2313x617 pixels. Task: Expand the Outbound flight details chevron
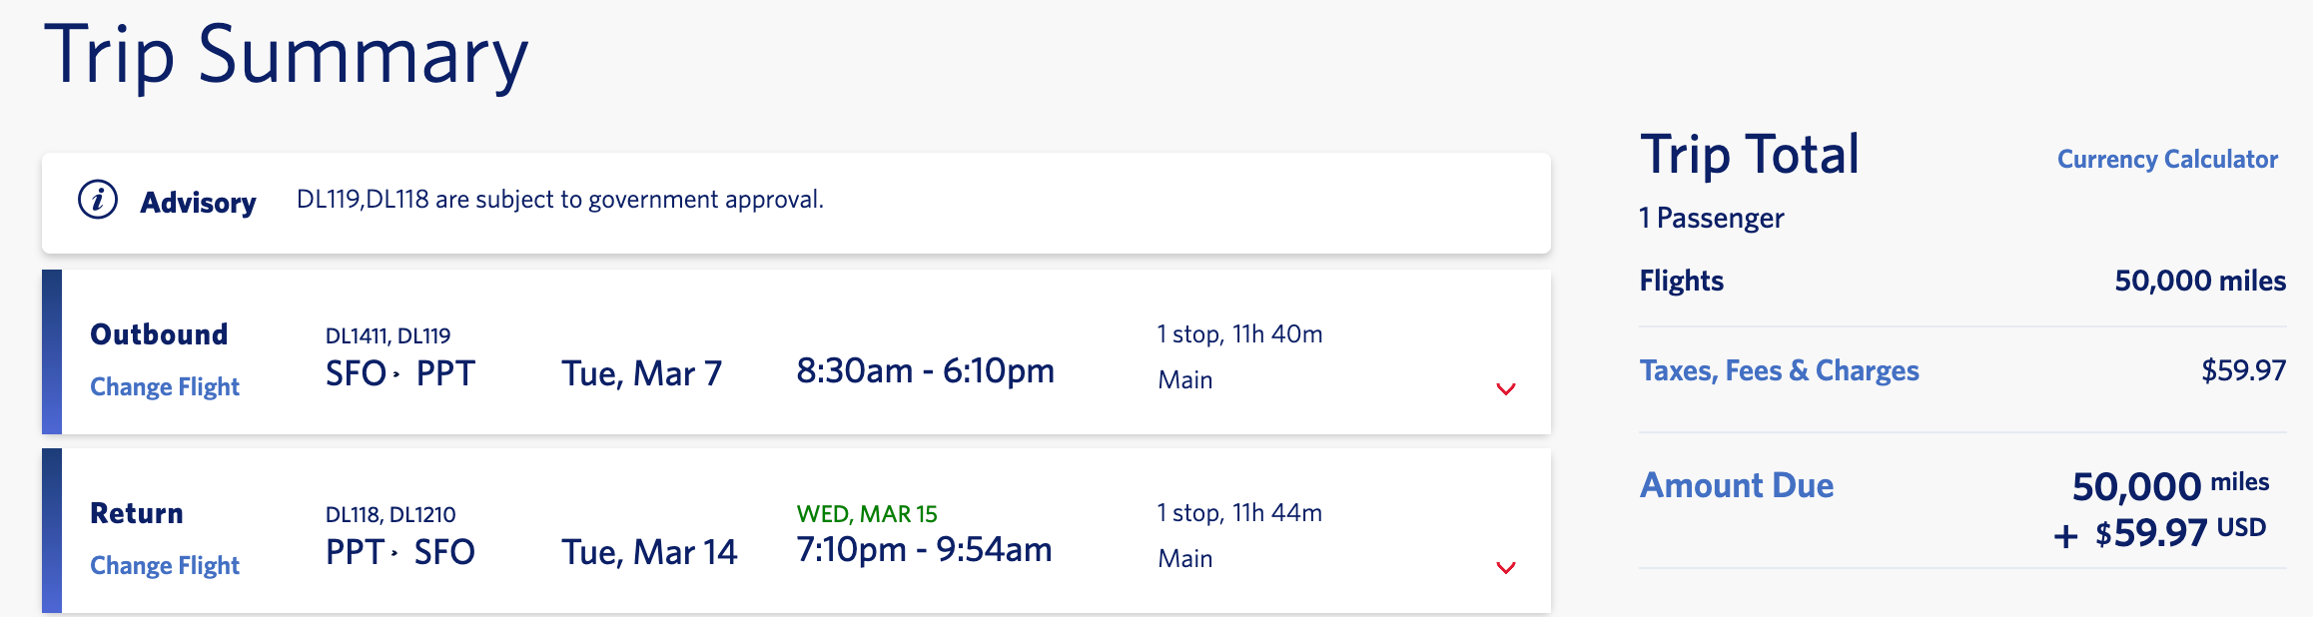click(1505, 388)
